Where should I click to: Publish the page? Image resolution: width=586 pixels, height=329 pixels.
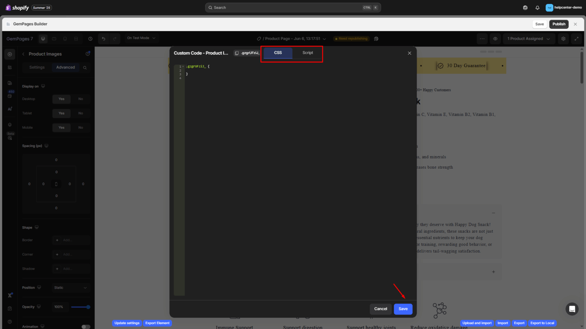click(559, 24)
